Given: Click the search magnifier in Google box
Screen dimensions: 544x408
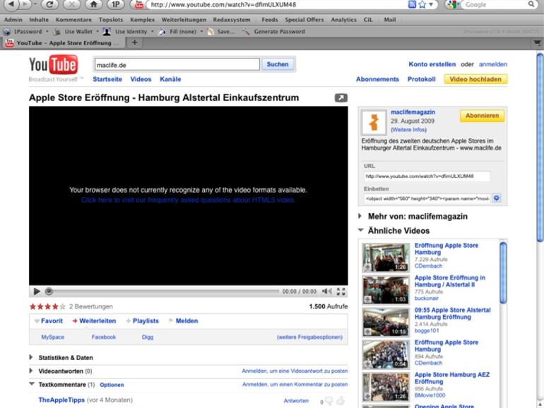Looking at the screenshot, I should tap(531, 4).
